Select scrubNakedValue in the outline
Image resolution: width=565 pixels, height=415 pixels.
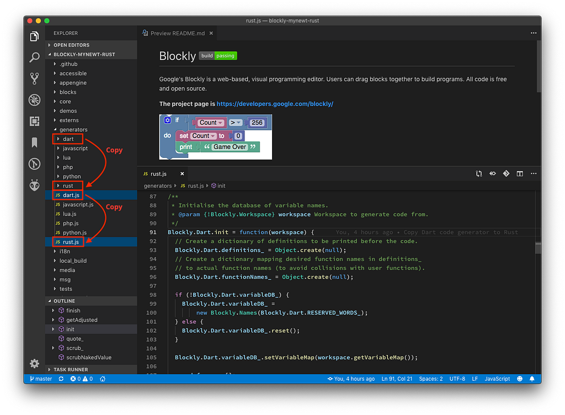pyautogui.click(x=92, y=358)
